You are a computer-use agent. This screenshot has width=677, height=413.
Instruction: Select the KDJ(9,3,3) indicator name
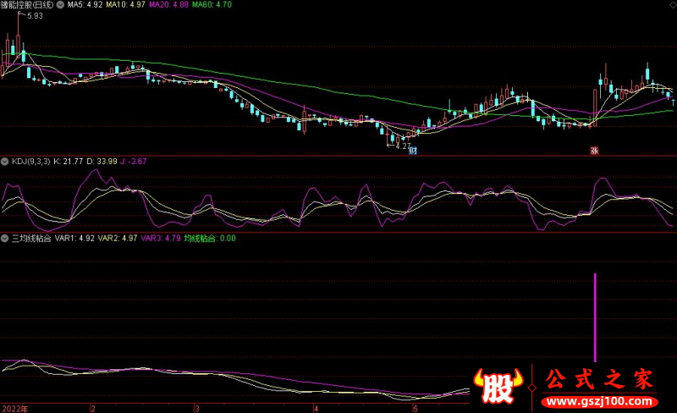tap(31, 160)
